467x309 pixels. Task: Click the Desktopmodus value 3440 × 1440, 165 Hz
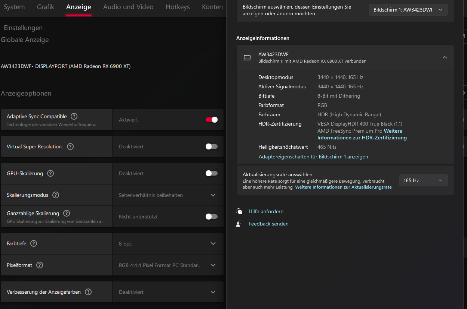340,77
